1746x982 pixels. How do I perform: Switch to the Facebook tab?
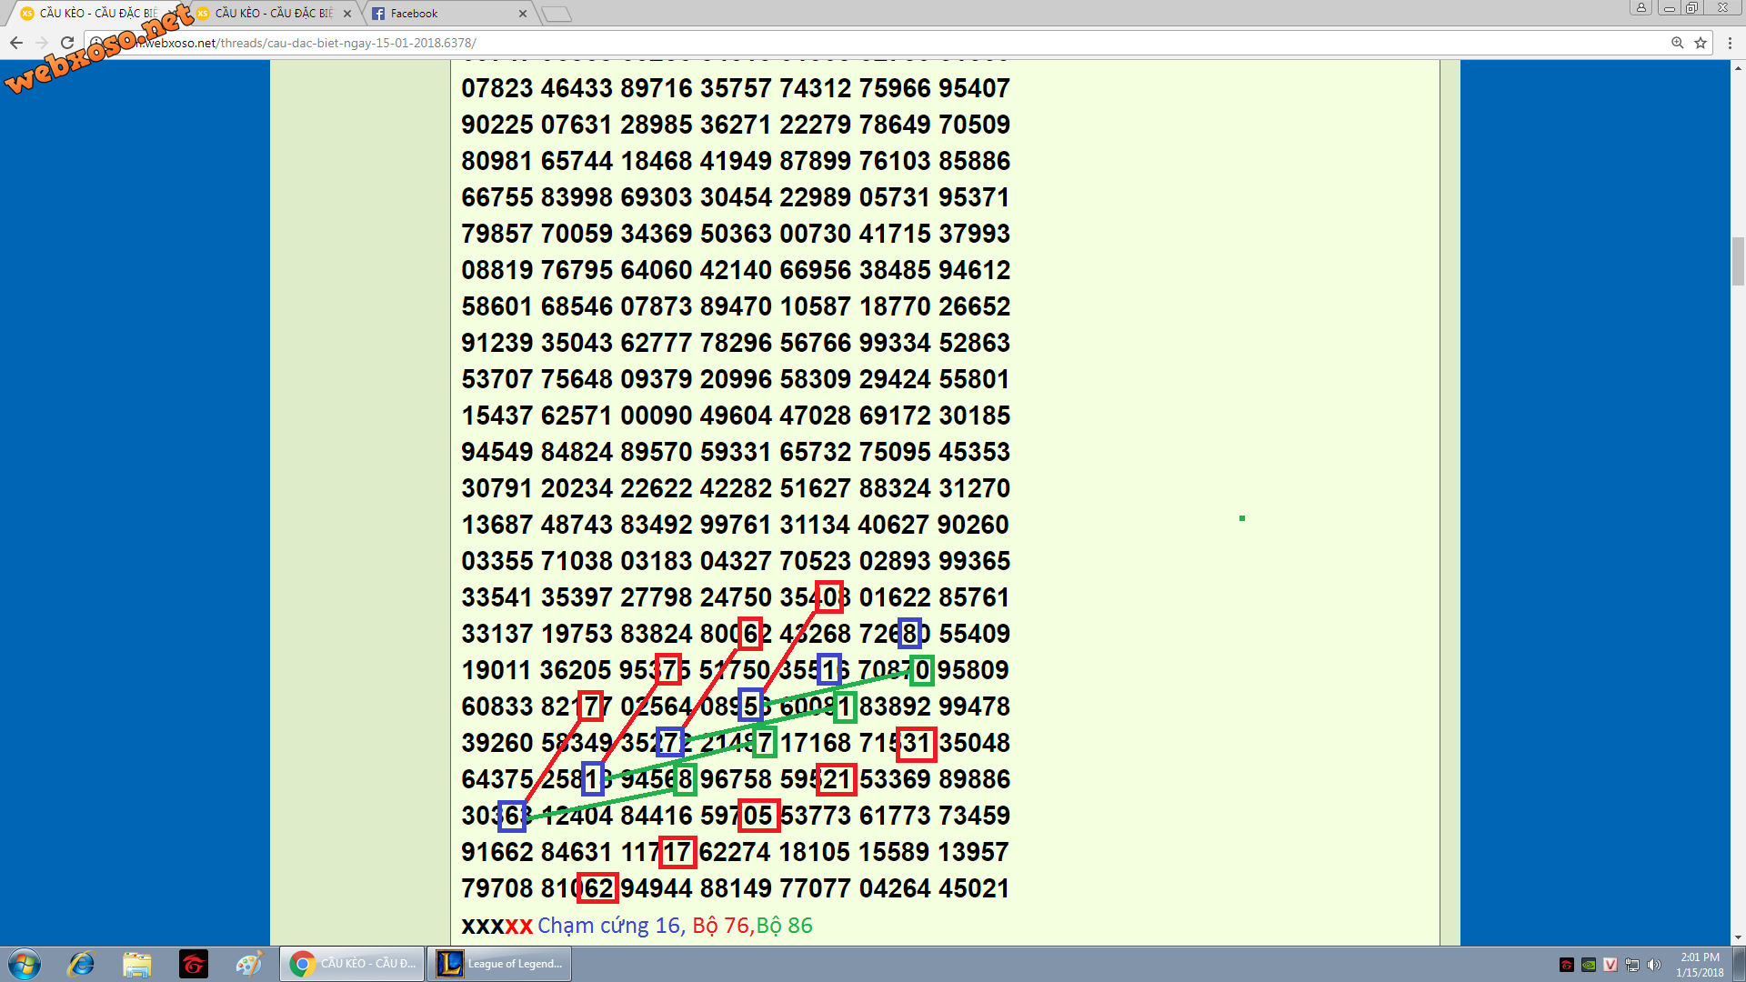point(446,14)
